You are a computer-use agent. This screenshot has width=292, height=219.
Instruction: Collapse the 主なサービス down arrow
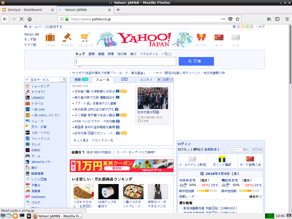(x=27, y=80)
